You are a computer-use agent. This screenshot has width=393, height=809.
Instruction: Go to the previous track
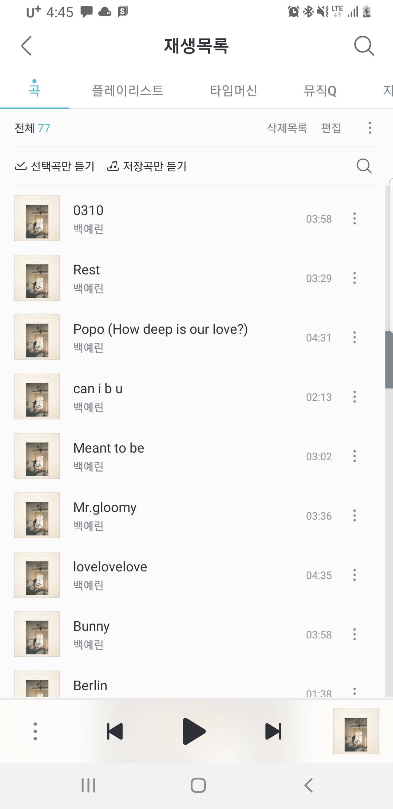point(115,731)
